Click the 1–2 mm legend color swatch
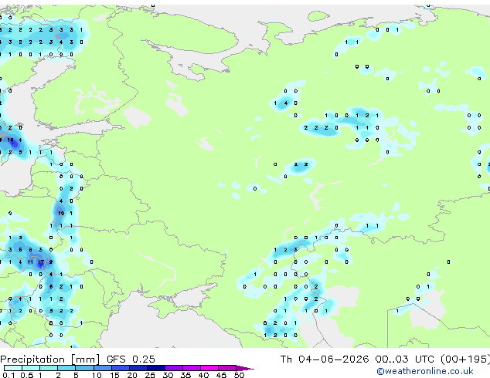This screenshot has height=378, width=490. click(x=49, y=368)
